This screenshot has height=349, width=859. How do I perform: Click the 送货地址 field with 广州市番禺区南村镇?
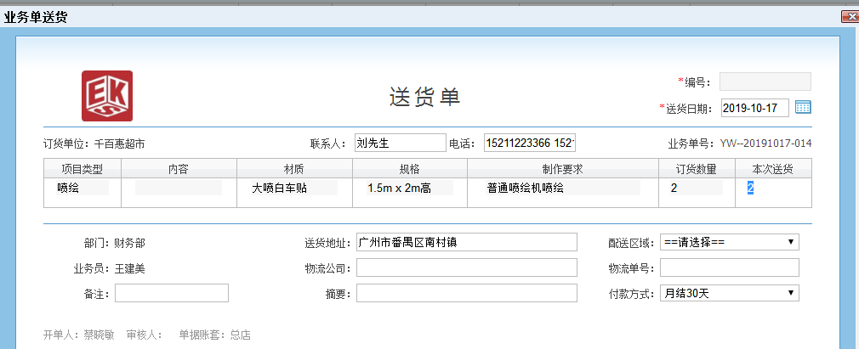[x=466, y=243]
